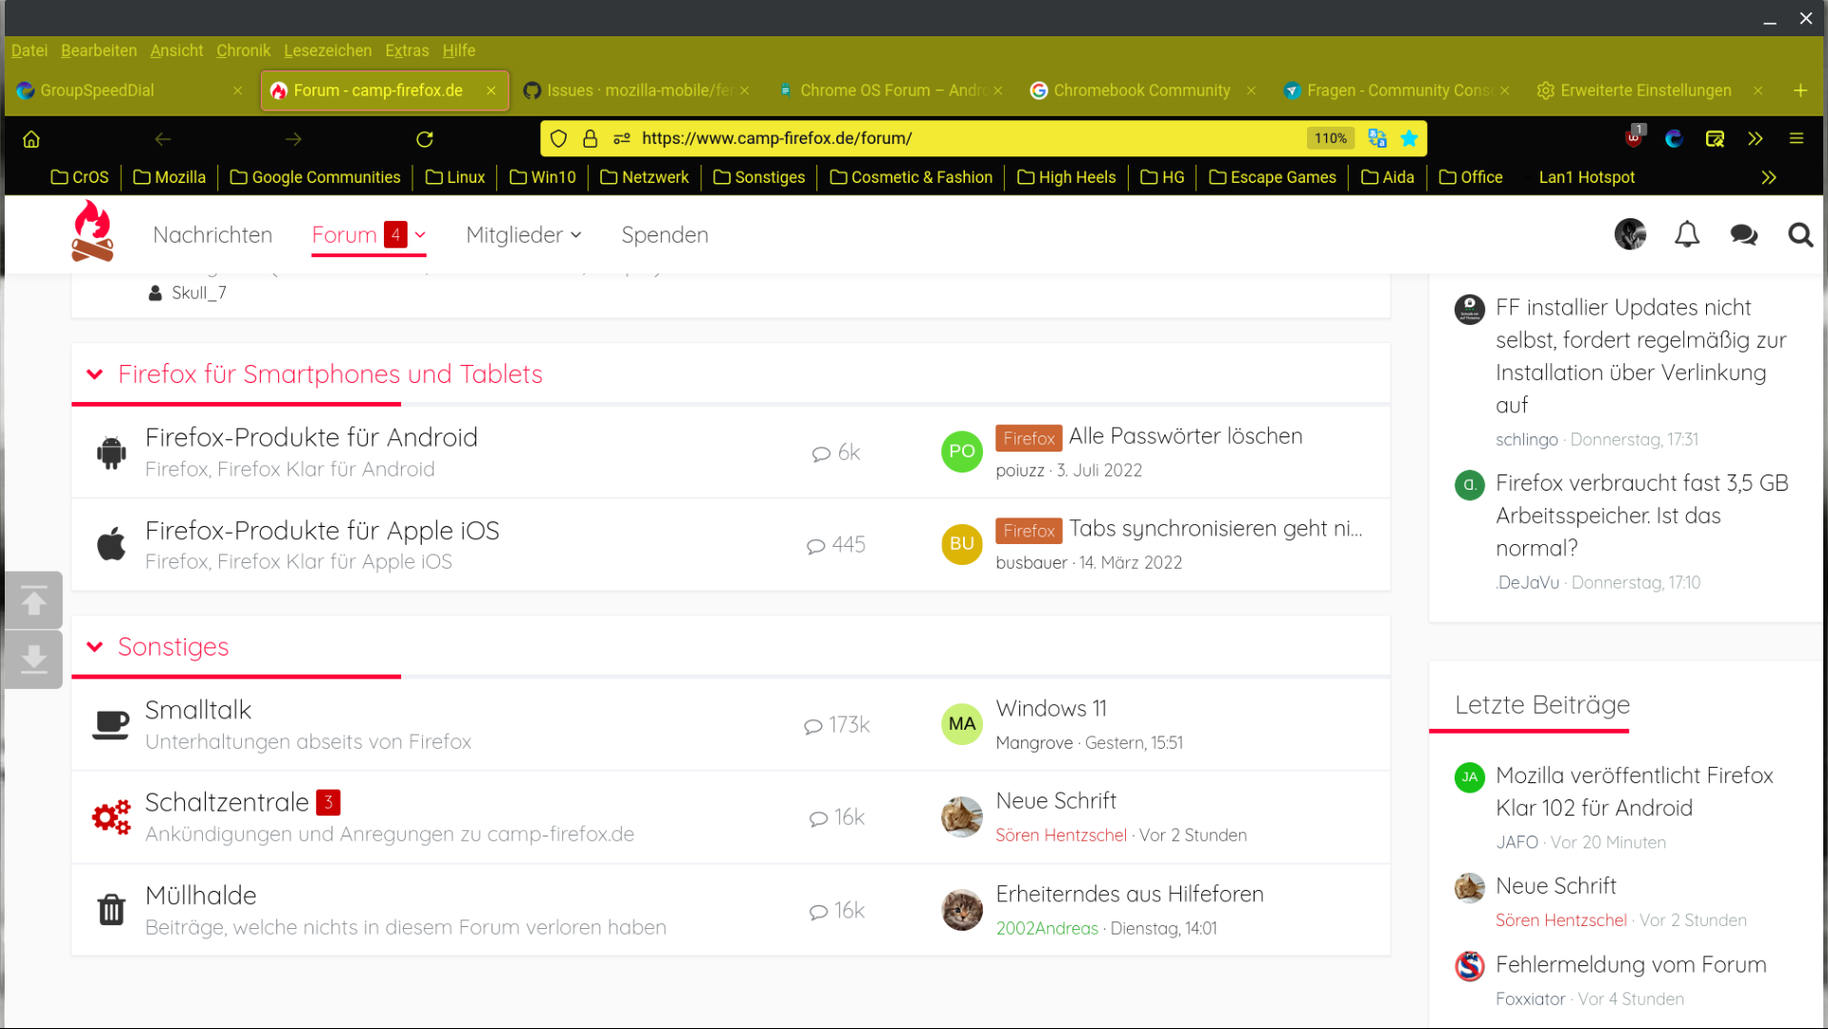This screenshot has height=1029, width=1828.
Task: Open Firefox-Produkte für Apple iOS forum
Action: [x=322, y=531]
